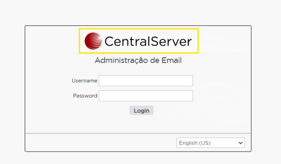Screen dimensions: 281x164
Task: Focus the Password input field
Action: 146,96
